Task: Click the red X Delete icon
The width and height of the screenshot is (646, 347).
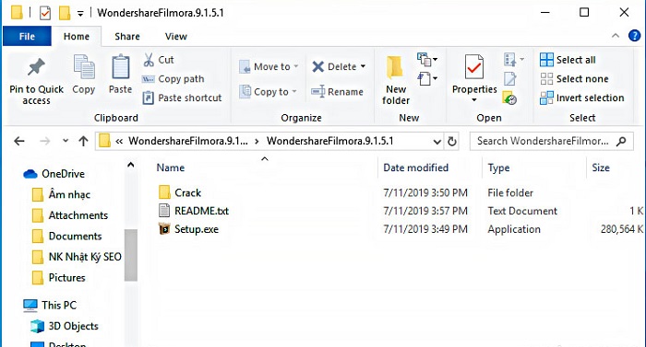Action: click(318, 66)
